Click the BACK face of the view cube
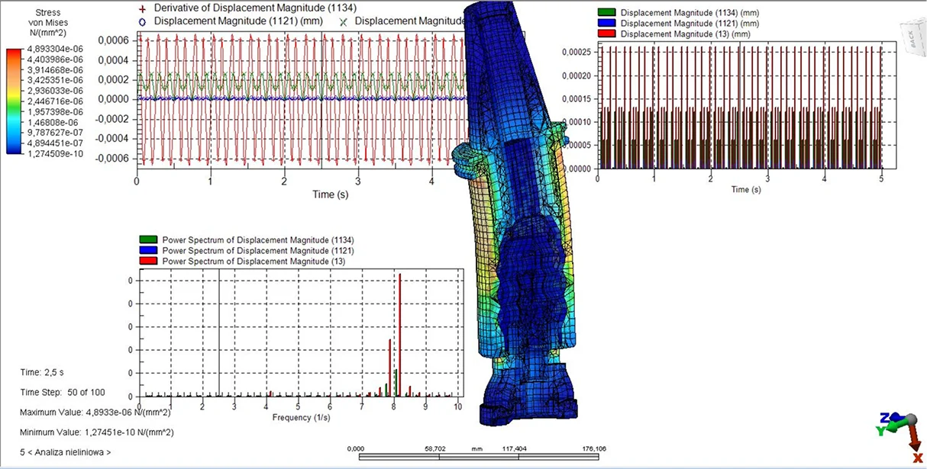 click(912, 37)
